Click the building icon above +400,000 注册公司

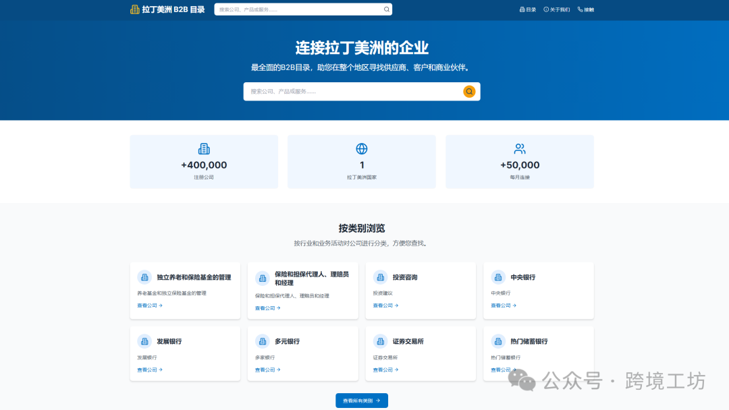(x=204, y=148)
